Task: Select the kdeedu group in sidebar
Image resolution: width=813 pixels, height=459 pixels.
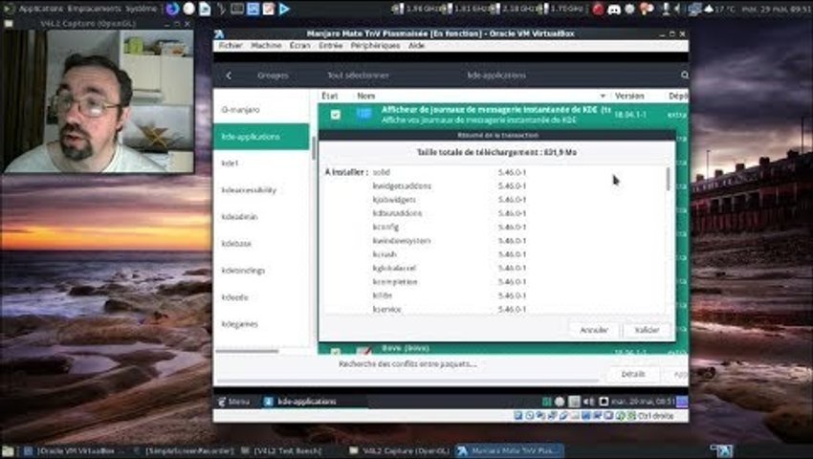Action: [261, 297]
